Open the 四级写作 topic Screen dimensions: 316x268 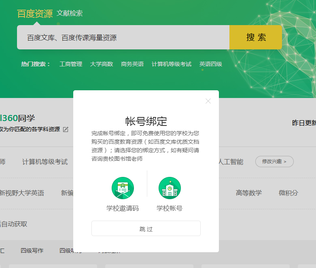pyautogui.click(x=32, y=251)
